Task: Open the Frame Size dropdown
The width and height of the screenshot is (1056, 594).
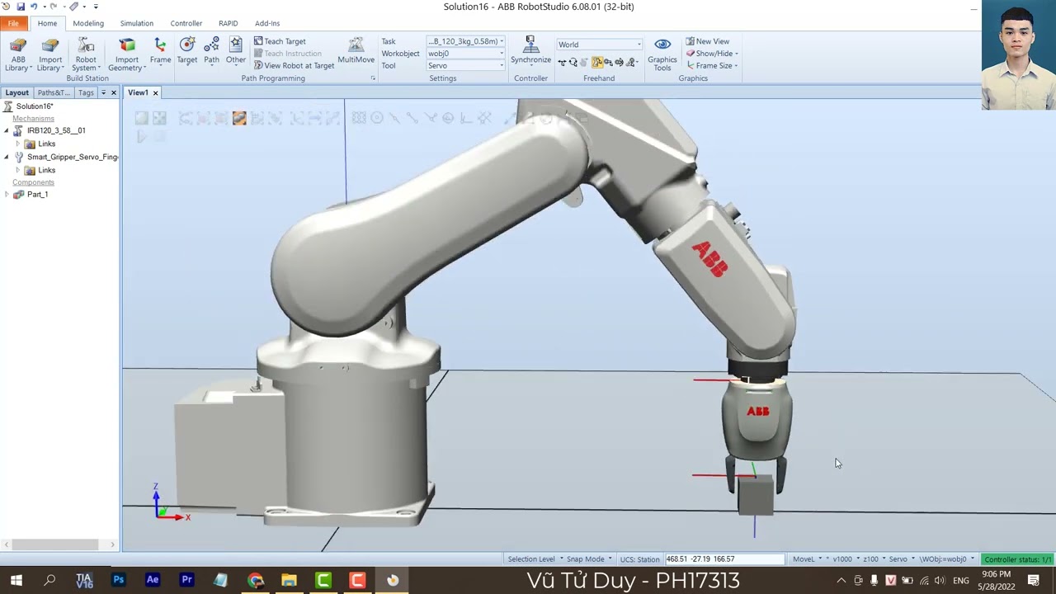Action: [x=712, y=66]
